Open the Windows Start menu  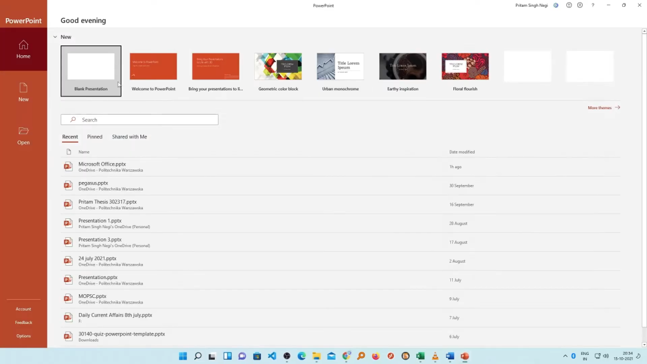tap(183, 356)
